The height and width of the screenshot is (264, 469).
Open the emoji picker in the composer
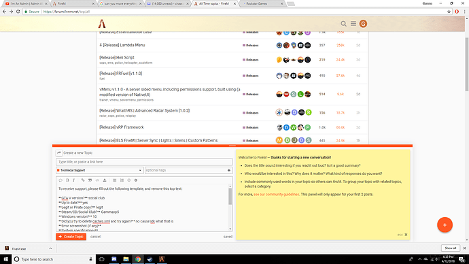[129, 180]
